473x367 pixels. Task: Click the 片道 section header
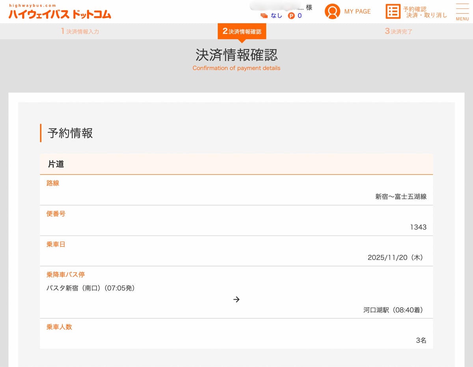[236, 164]
